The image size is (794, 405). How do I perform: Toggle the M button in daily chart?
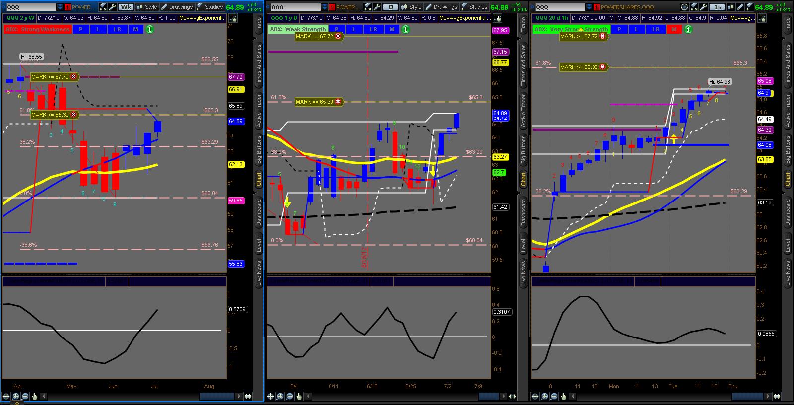coord(392,29)
